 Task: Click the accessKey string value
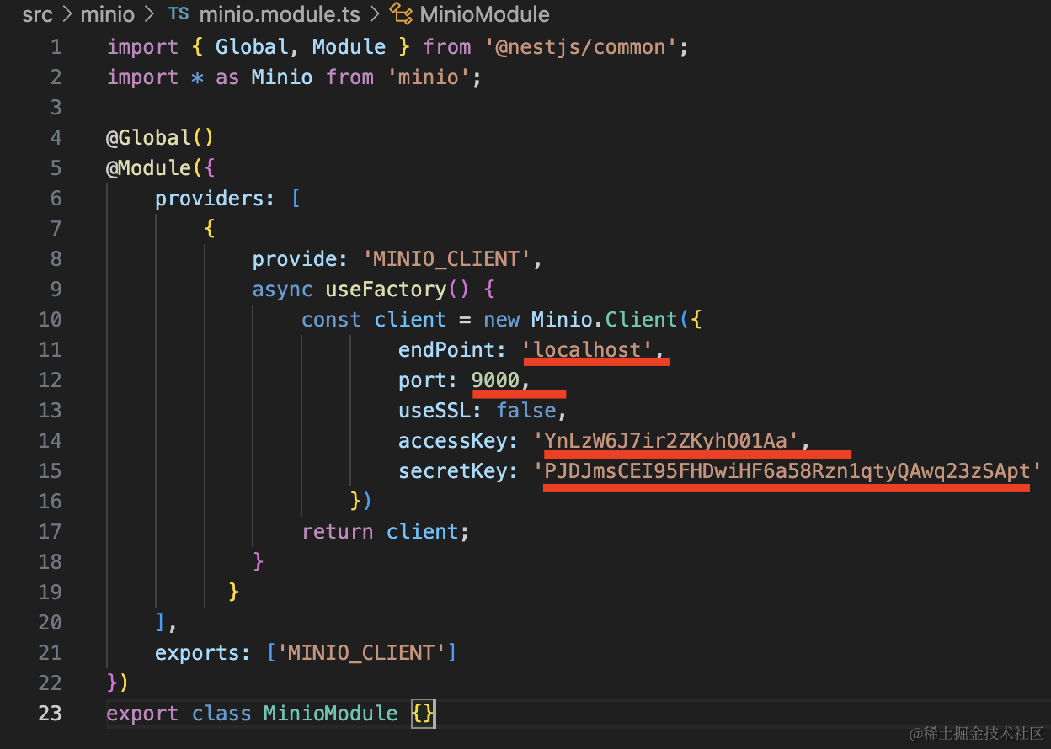pos(665,441)
